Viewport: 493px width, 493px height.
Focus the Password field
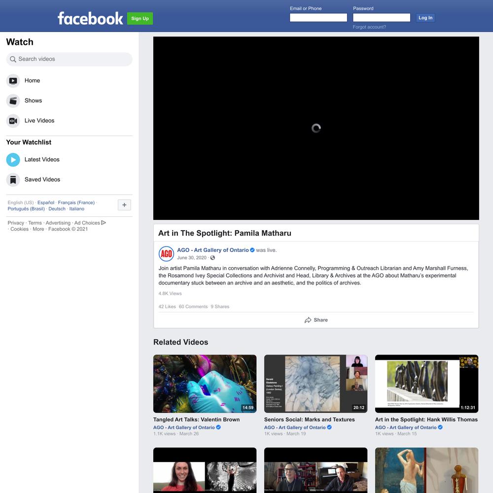tap(382, 18)
